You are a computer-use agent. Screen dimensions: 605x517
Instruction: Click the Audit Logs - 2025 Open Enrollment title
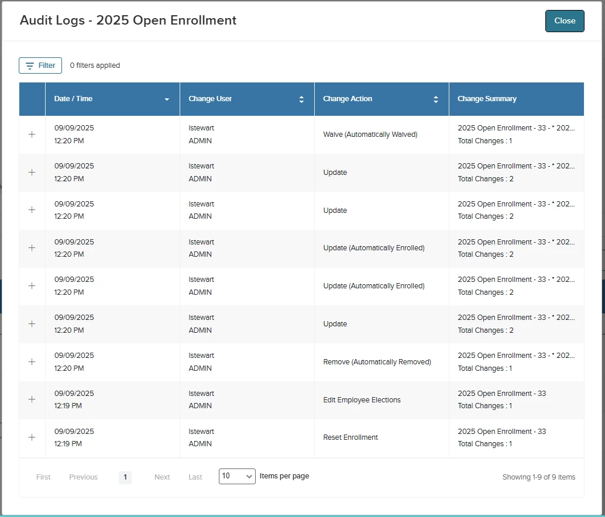pyautogui.click(x=128, y=20)
